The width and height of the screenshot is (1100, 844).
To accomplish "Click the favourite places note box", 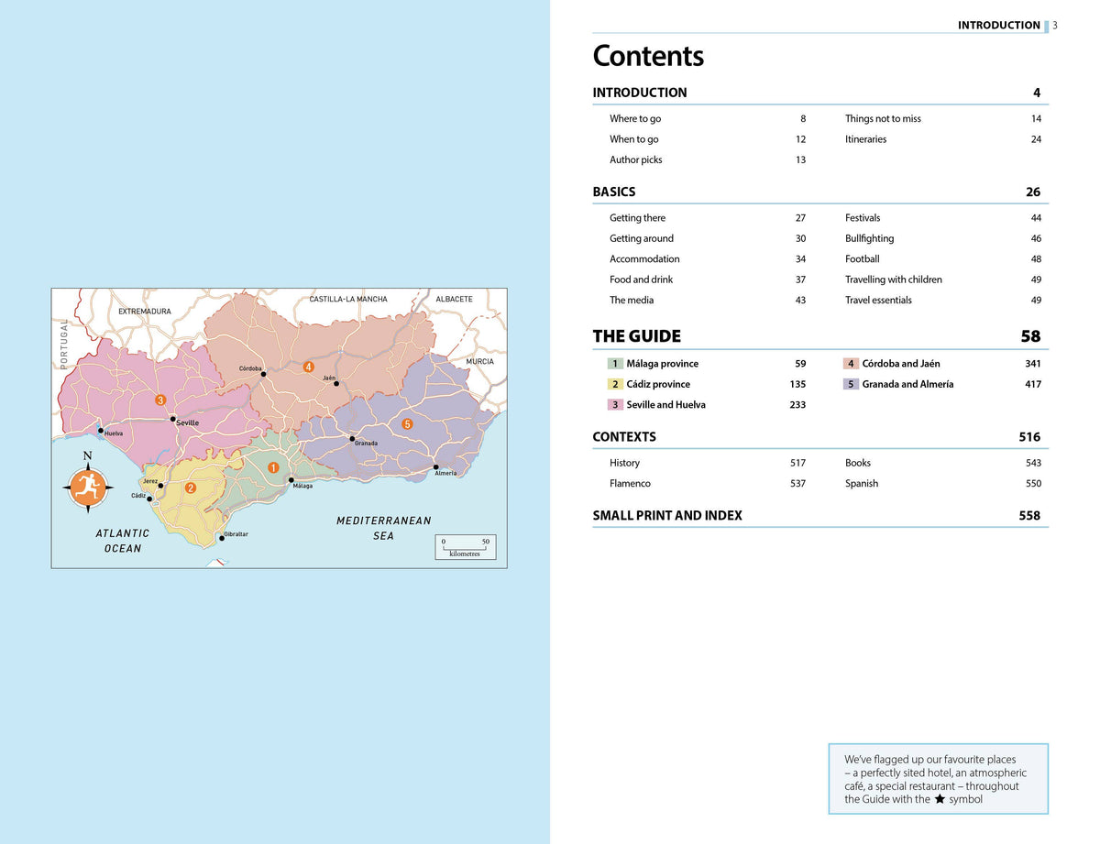I will 938,779.
